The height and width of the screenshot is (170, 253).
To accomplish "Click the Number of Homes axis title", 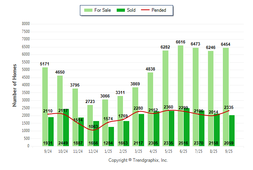I will (14, 85).
